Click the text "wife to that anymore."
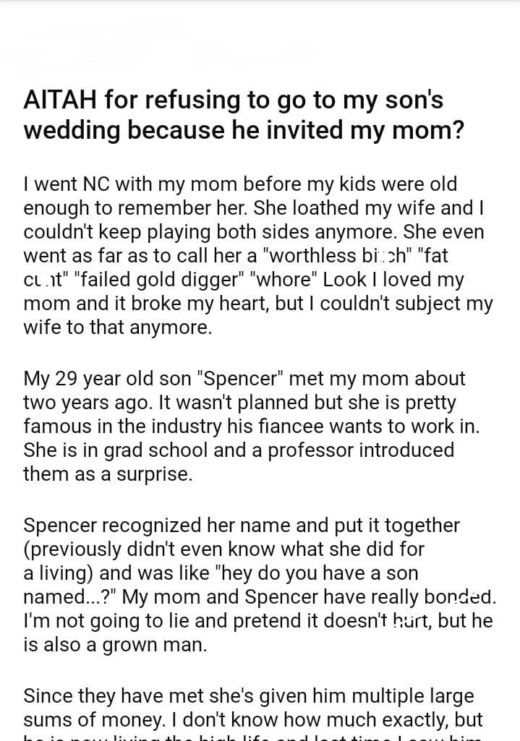Image resolution: width=520 pixels, height=741 pixels. (118, 327)
